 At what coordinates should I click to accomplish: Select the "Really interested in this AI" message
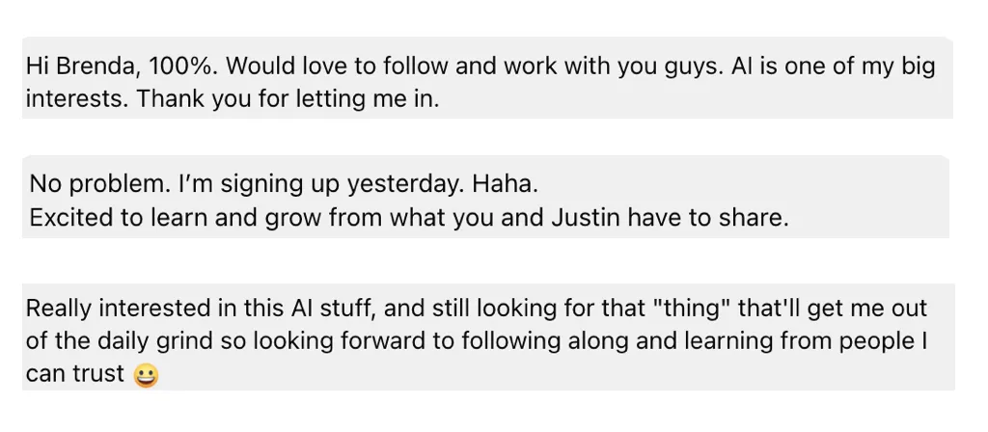(488, 337)
